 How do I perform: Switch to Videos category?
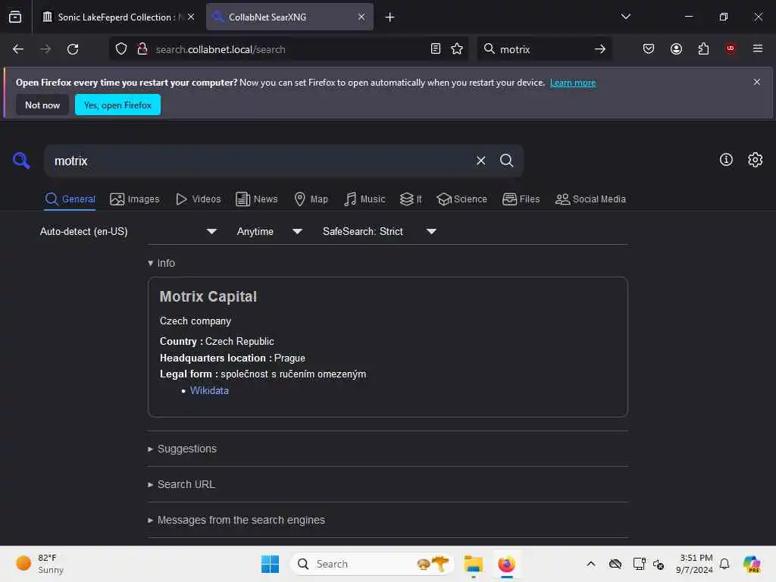pyautogui.click(x=198, y=199)
